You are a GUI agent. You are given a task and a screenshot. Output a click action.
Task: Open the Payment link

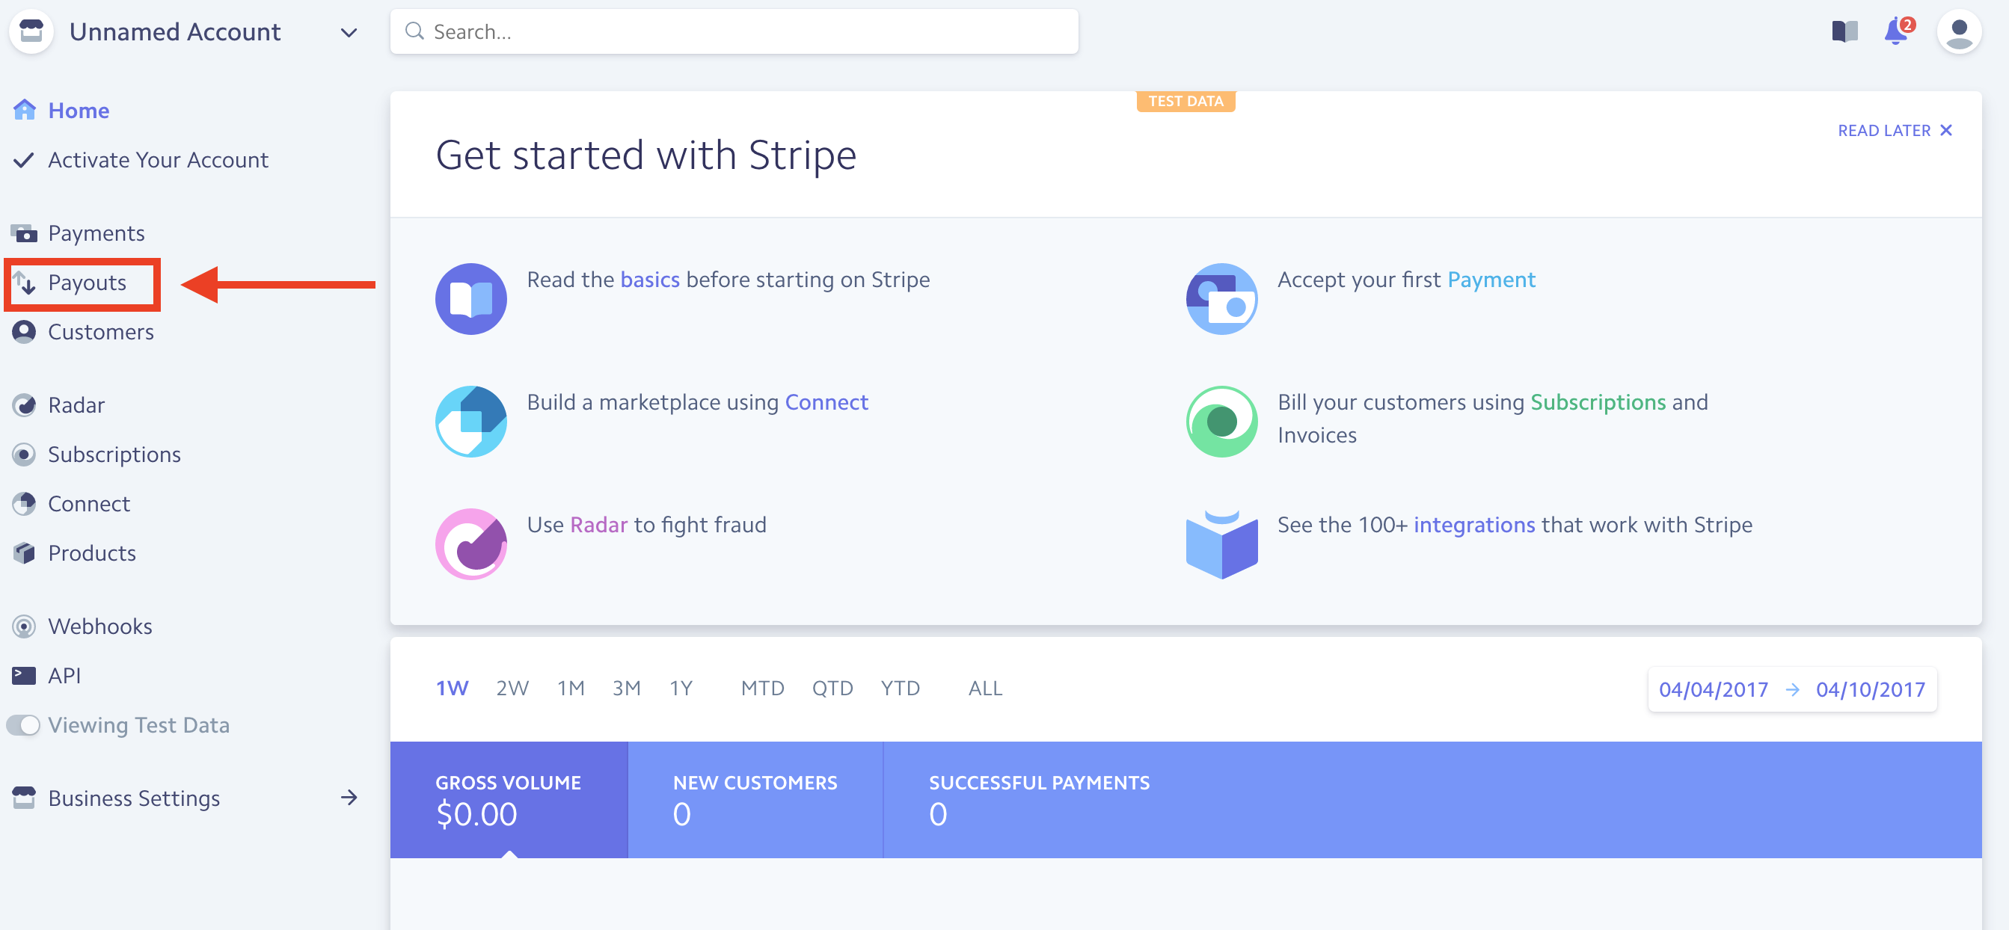pyautogui.click(x=1491, y=279)
